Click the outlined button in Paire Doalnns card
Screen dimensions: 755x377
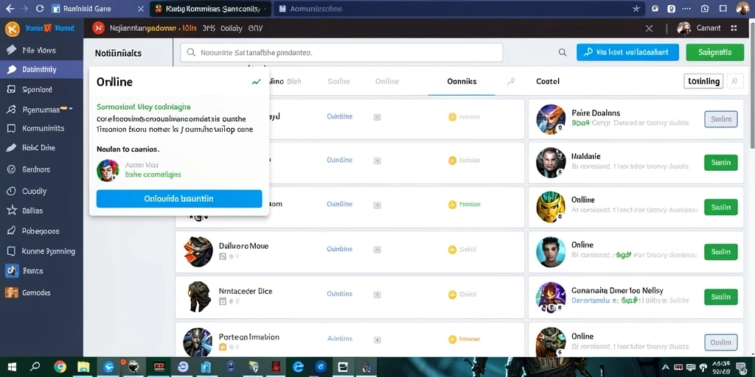(721, 119)
